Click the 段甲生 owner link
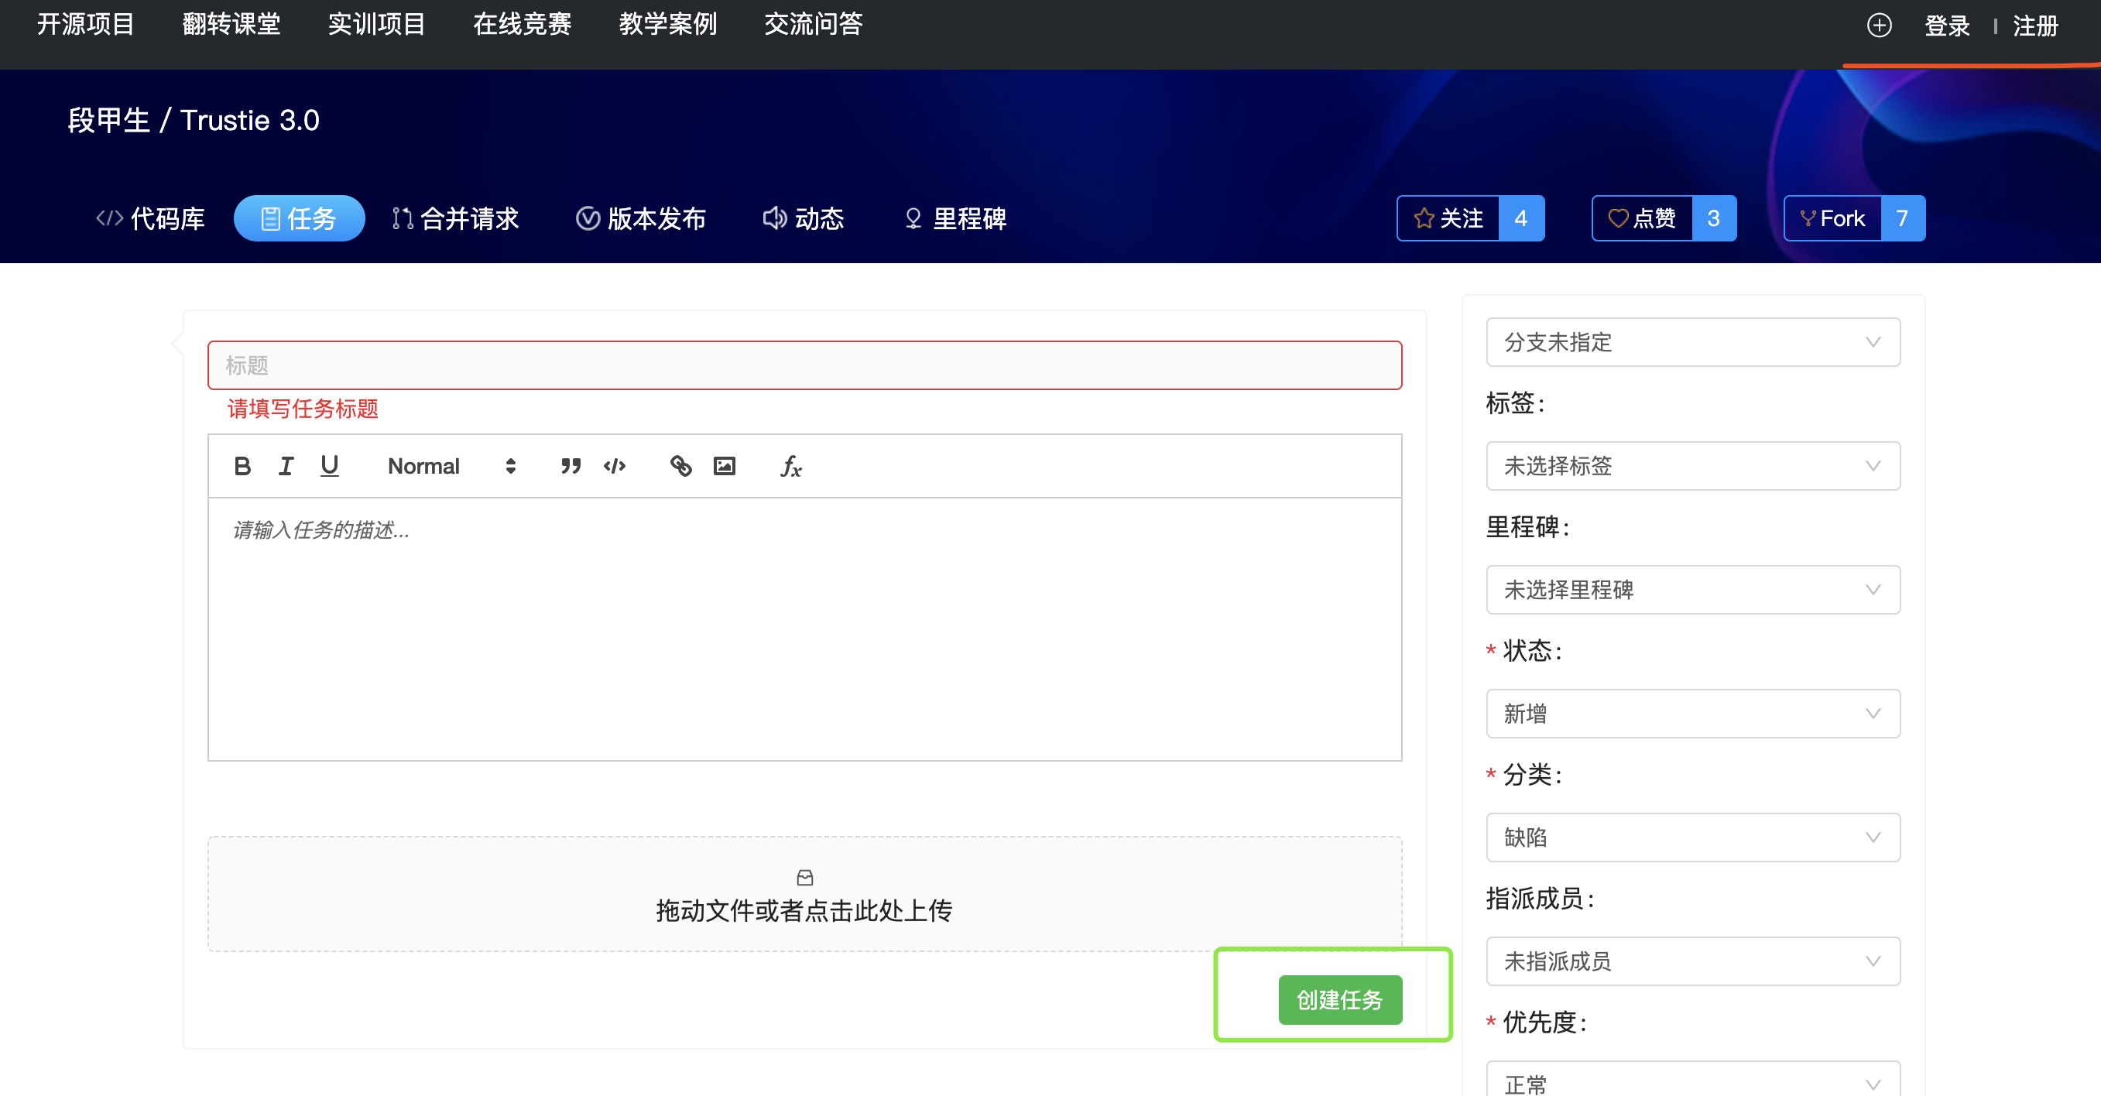2101x1096 pixels. (x=108, y=121)
